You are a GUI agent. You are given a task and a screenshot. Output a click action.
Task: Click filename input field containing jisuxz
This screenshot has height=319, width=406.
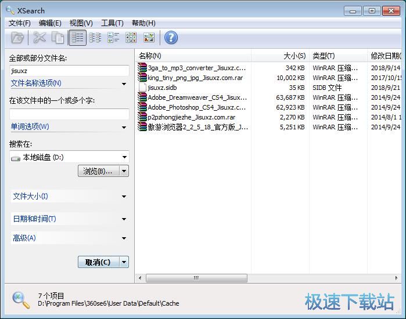click(69, 71)
